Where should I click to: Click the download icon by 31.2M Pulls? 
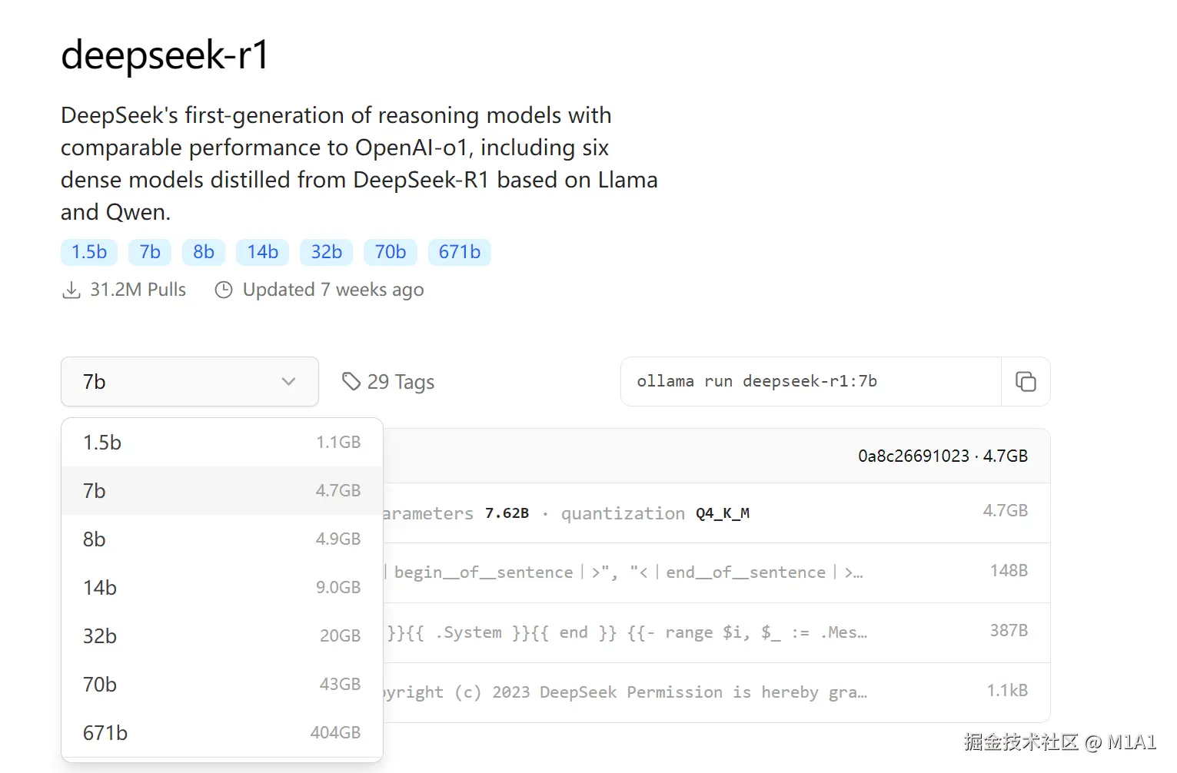click(71, 290)
